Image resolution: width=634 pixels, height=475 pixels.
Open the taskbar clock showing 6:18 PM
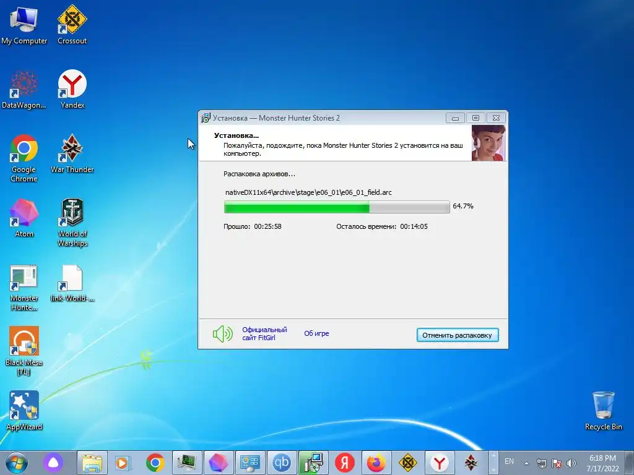click(x=602, y=463)
